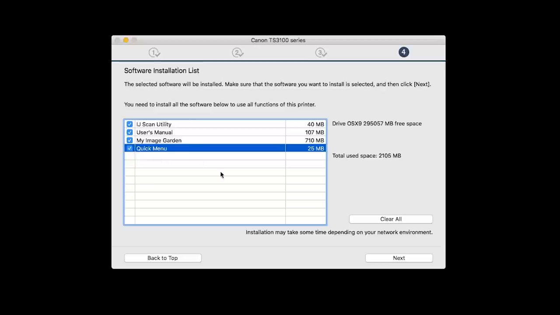Image resolution: width=560 pixels, height=315 pixels.
Task: Select the My Image Garden row name
Action: pyautogui.click(x=159, y=140)
